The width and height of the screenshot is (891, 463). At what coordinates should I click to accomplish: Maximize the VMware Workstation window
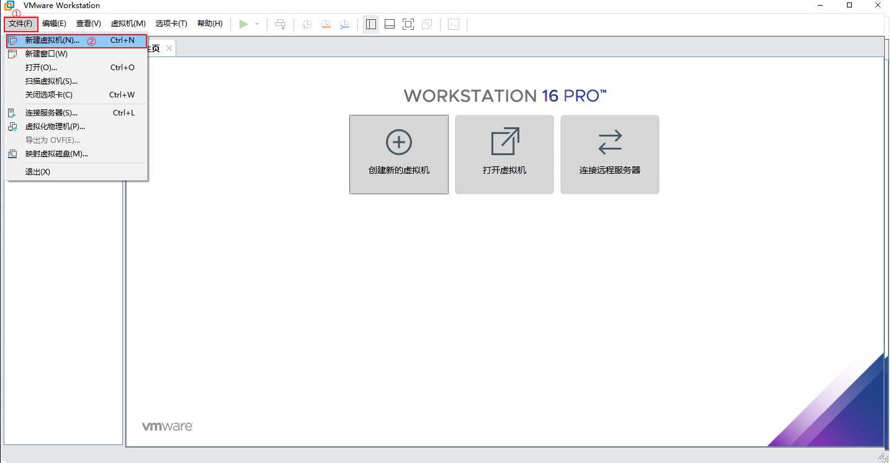pos(849,5)
